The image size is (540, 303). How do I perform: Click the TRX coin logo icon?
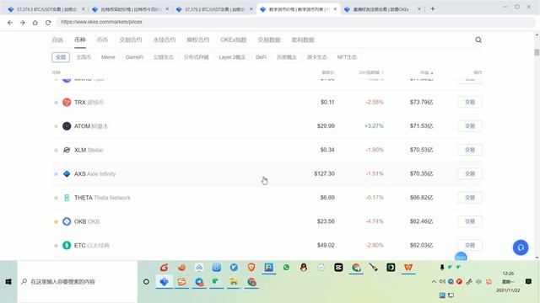67,102
